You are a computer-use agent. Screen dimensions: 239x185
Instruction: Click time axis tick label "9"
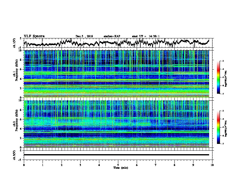(x=193, y=165)
